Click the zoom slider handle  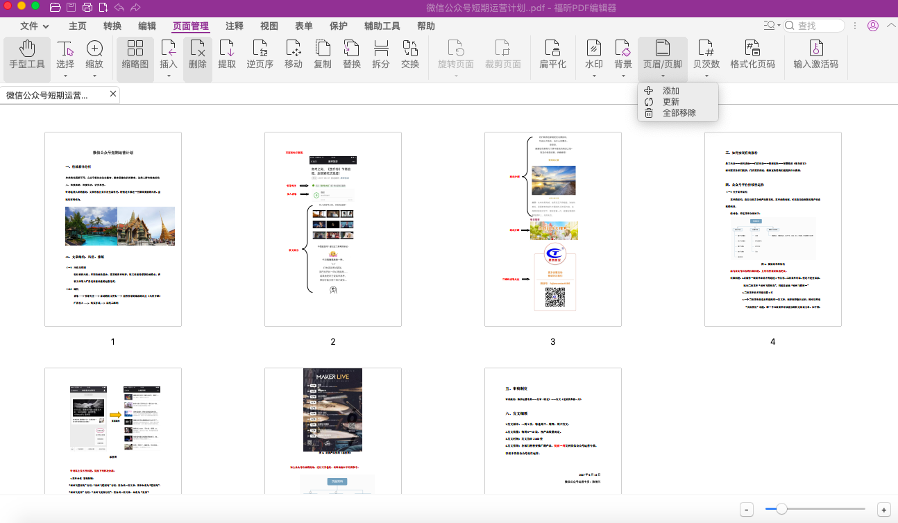click(781, 509)
